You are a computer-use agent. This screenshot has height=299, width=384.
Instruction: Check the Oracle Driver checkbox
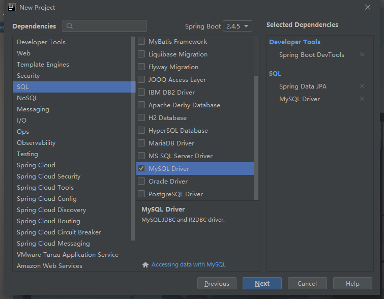[141, 182]
